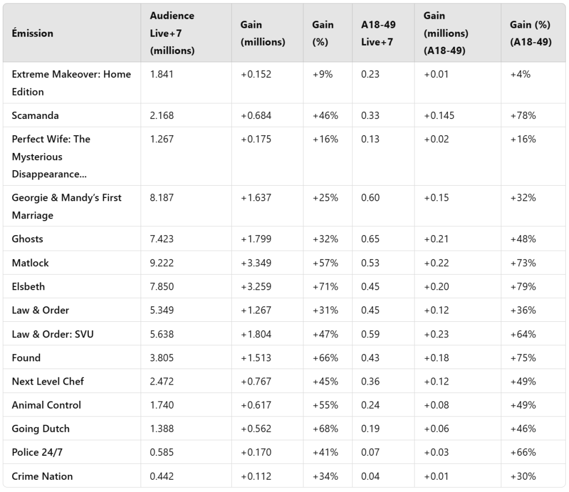Click the Police 24/7 row title
Viewport: 569px width, 492px height.
(x=36, y=453)
